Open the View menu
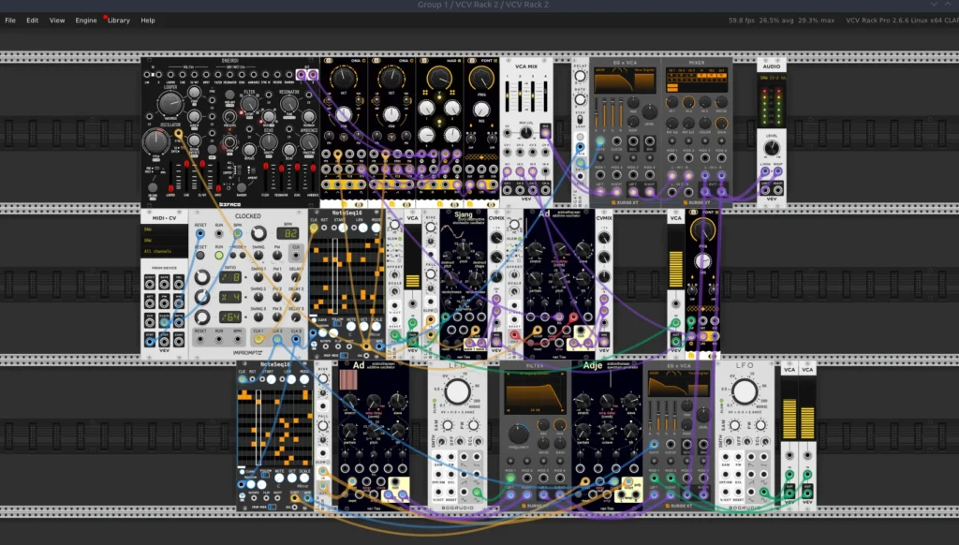The width and height of the screenshot is (959, 545). click(57, 21)
